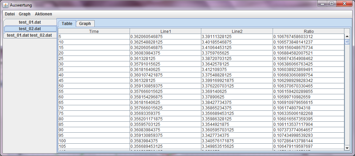
Task: Open the Graph menu in menu bar
Action: [25, 14]
